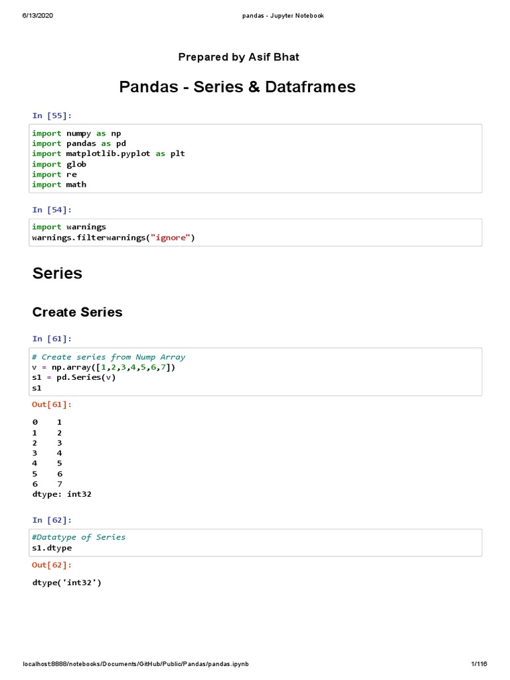
Task: Click the 6/13/2020 date in header
Action: pos(37,15)
